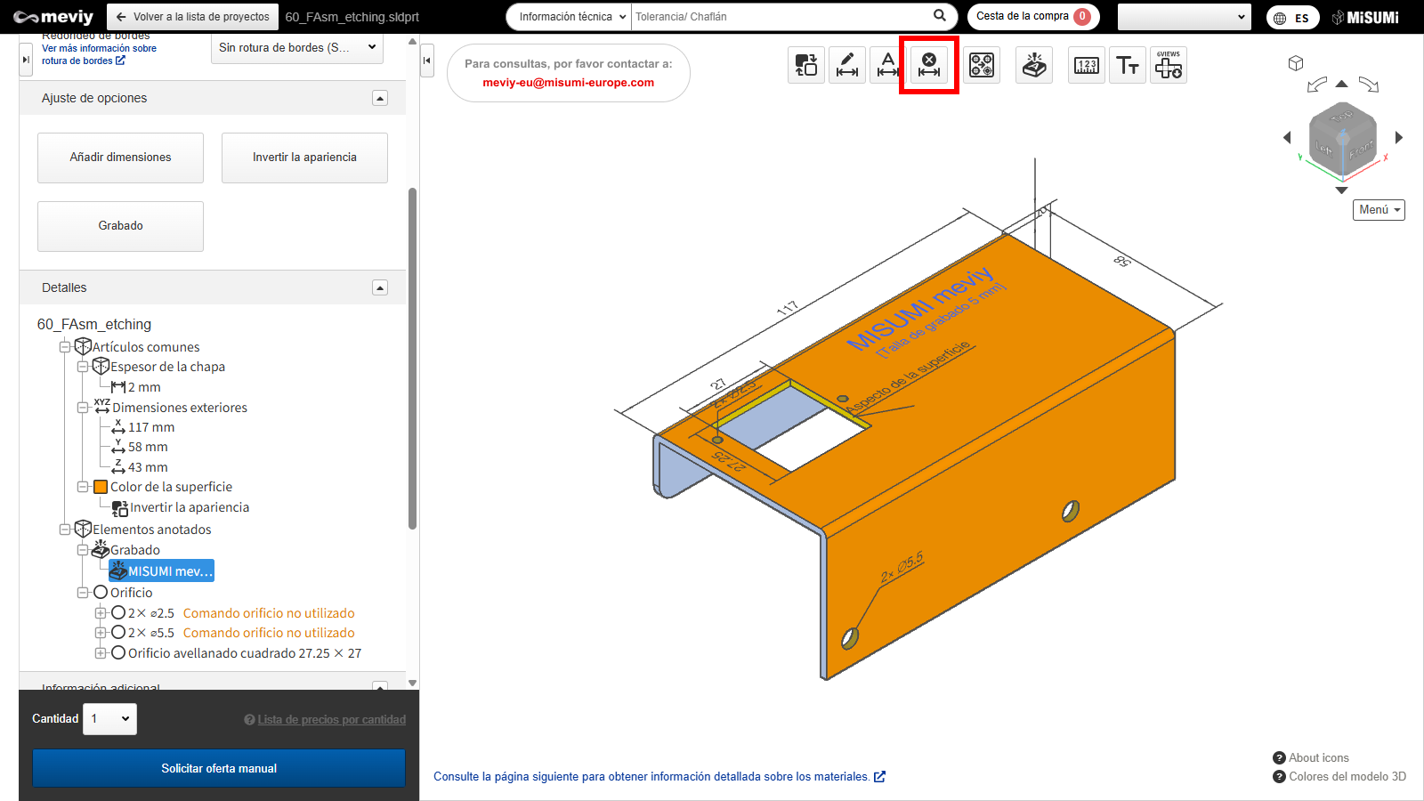The image size is (1424, 801).
Task: Collapse the Detalles section
Action: click(380, 287)
